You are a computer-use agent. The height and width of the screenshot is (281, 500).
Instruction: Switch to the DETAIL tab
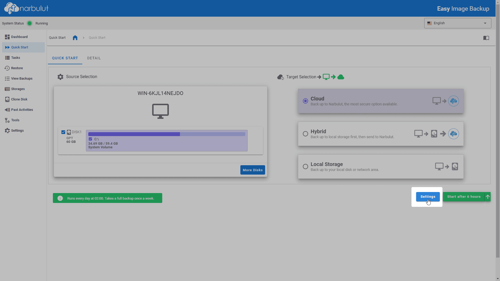coord(94,58)
